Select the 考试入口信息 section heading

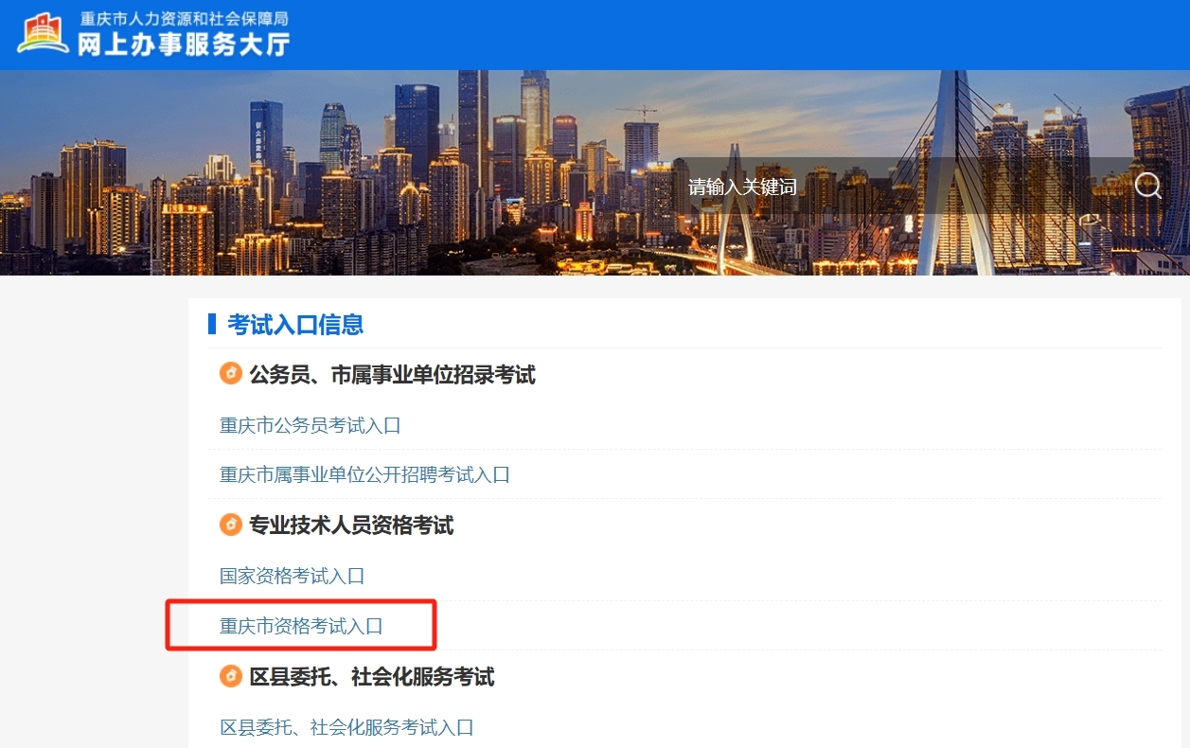[x=295, y=325]
